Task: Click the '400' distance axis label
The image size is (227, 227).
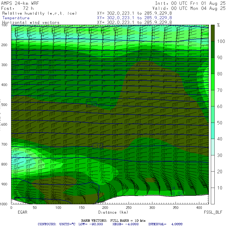Action: [x=199, y=208]
